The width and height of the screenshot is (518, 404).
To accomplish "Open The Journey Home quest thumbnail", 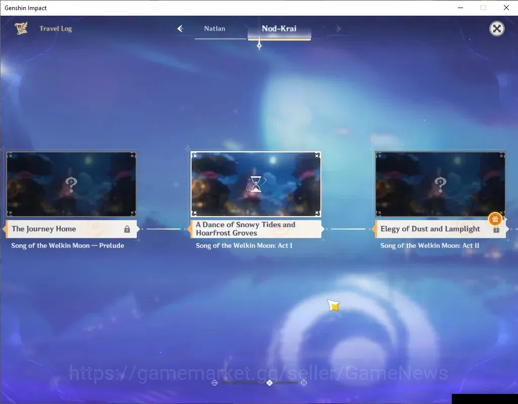I will [x=71, y=184].
